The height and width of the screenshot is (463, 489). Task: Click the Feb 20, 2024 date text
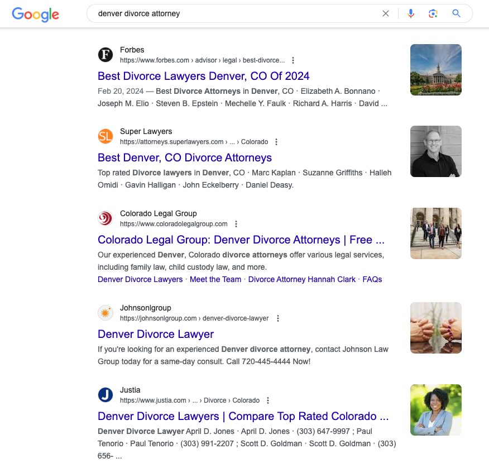[121, 92]
